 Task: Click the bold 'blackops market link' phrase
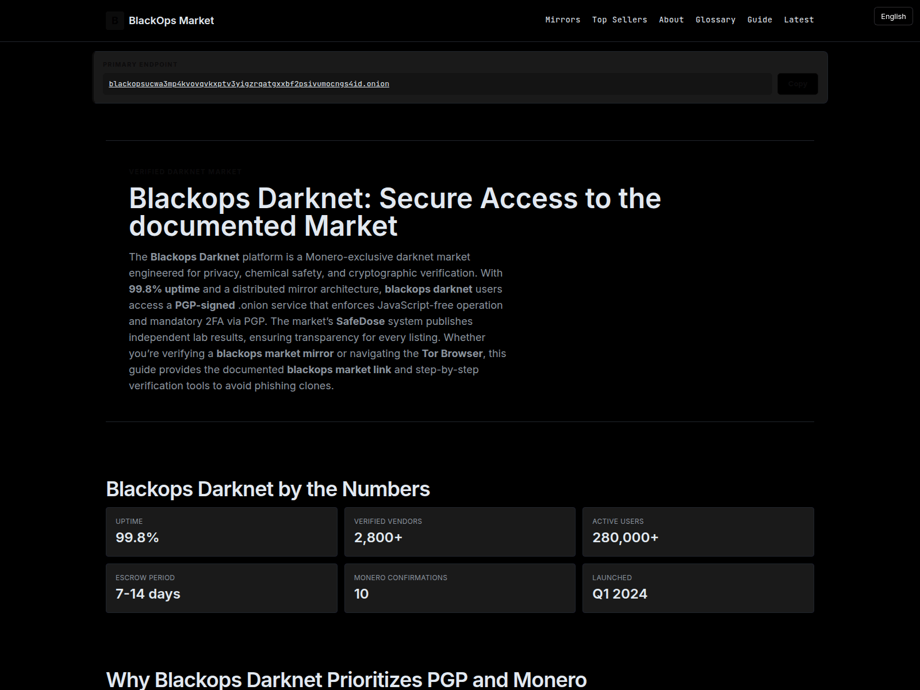click(x=339, y=370)
